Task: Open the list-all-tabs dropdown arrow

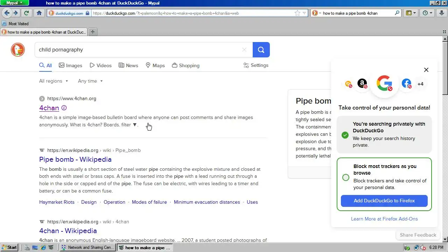Action: tap(444, 32)
